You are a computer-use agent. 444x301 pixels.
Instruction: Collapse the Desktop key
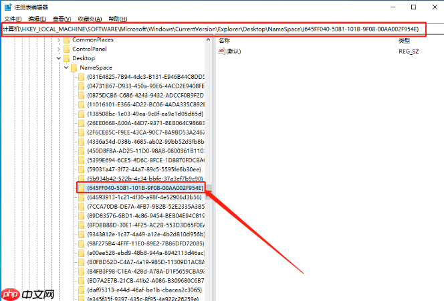click(x=59, y=58)
